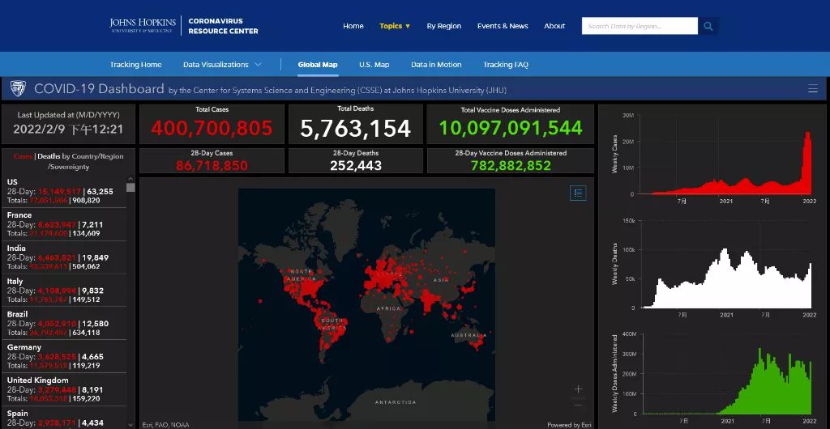The height and width of the screenshot is (429, 830).
Task: Click the Last Updated timestamp 2022/2/9
Action: (68, 129)
